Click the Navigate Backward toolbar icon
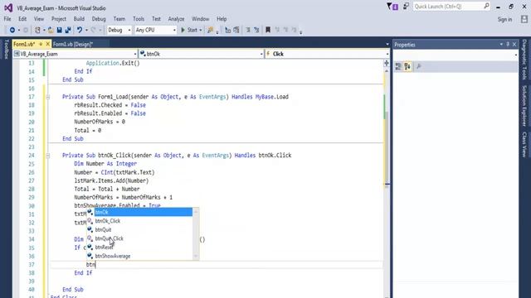Image resolution: width=531 pixels, height=298 pixels. pos(12,30)
